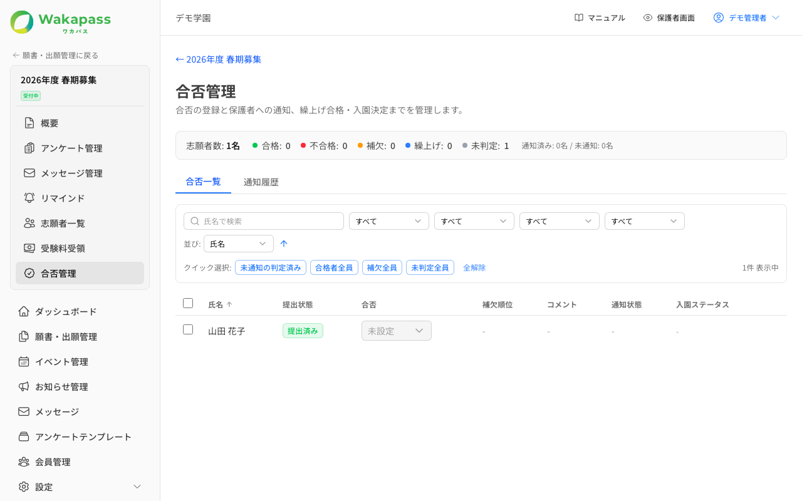Click the 入園ステータス column header
Screen dimensions: 802x501
[702, 304]
